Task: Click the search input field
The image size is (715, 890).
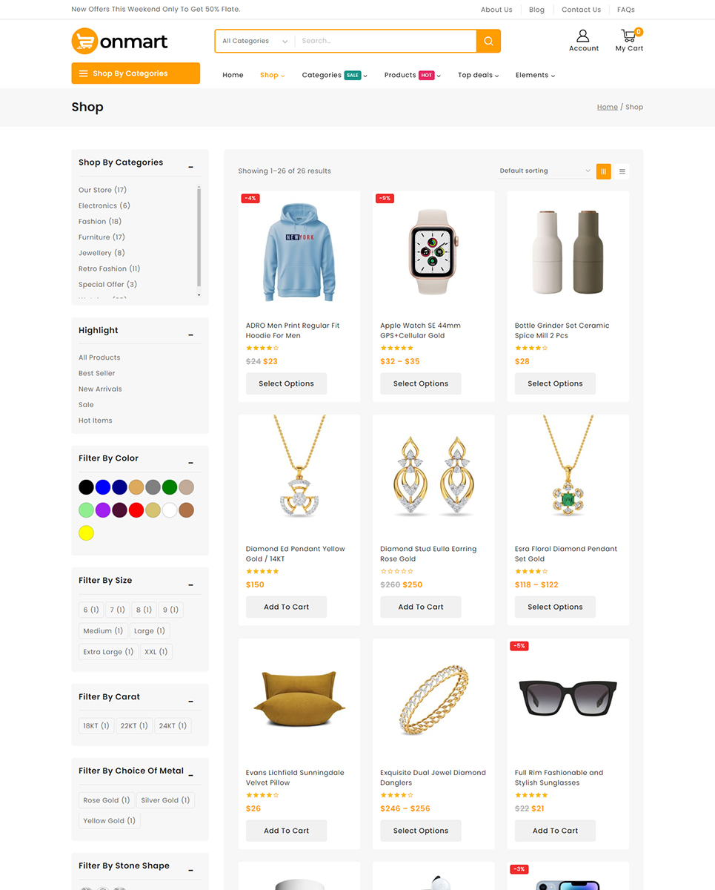Action: click(385, 42)
